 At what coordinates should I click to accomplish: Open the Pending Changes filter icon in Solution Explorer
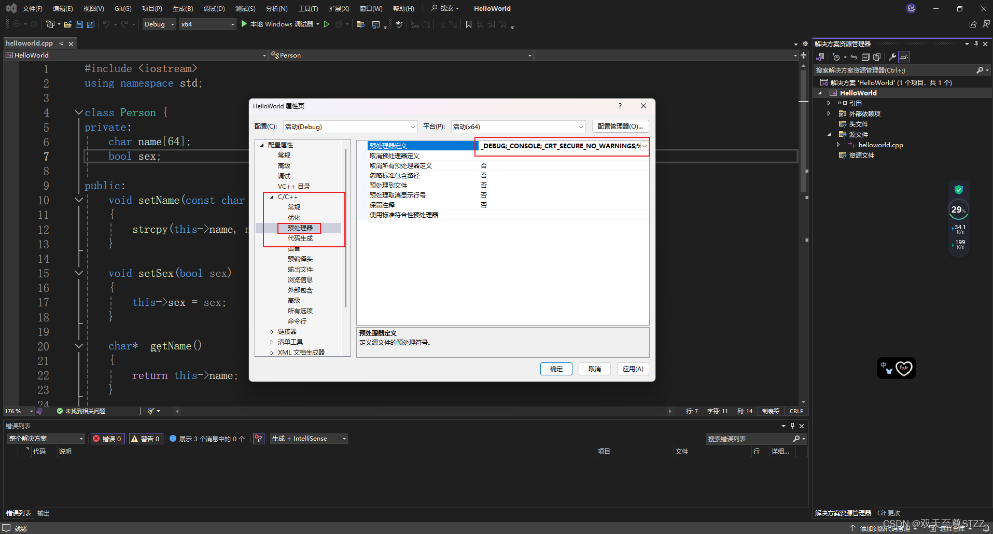(x=836, y=57)
